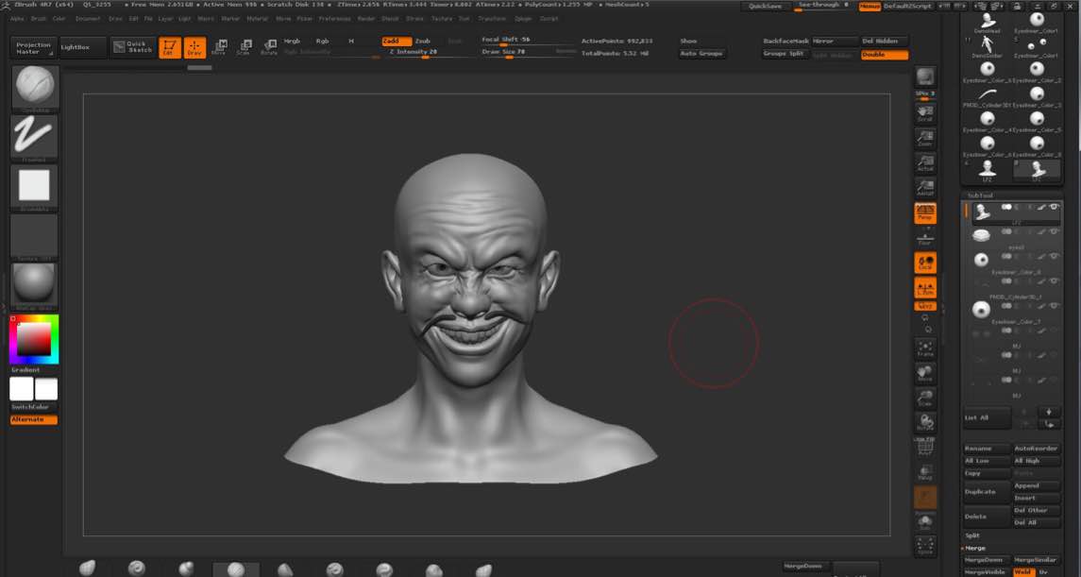
Task: Toggle L.Sym local symmetry
Action: (925, 287)
